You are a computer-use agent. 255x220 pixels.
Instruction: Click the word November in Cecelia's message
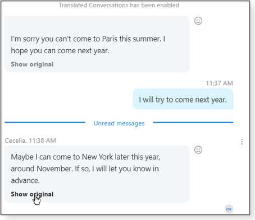54,168
